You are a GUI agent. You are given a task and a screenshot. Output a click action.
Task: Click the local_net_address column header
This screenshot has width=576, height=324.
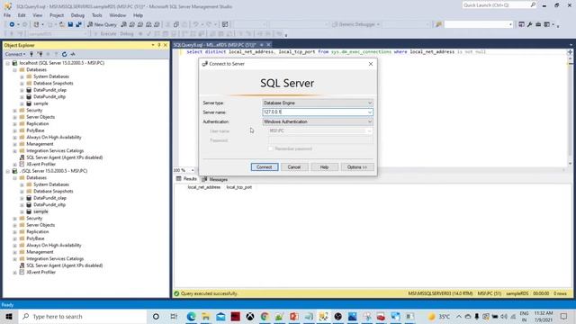coord(204,187)
